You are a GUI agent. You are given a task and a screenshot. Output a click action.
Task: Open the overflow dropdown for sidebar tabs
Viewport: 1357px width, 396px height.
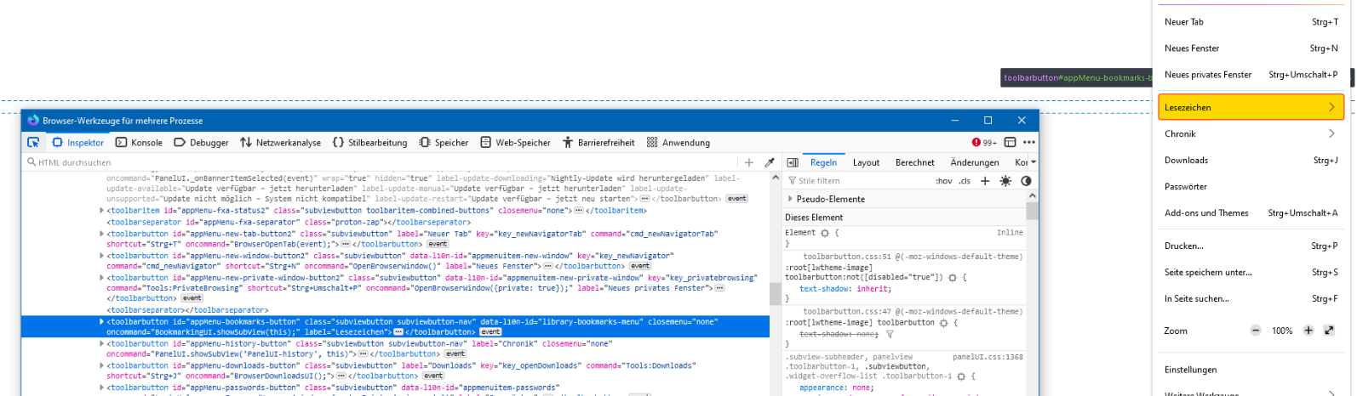pos(1033,162)
